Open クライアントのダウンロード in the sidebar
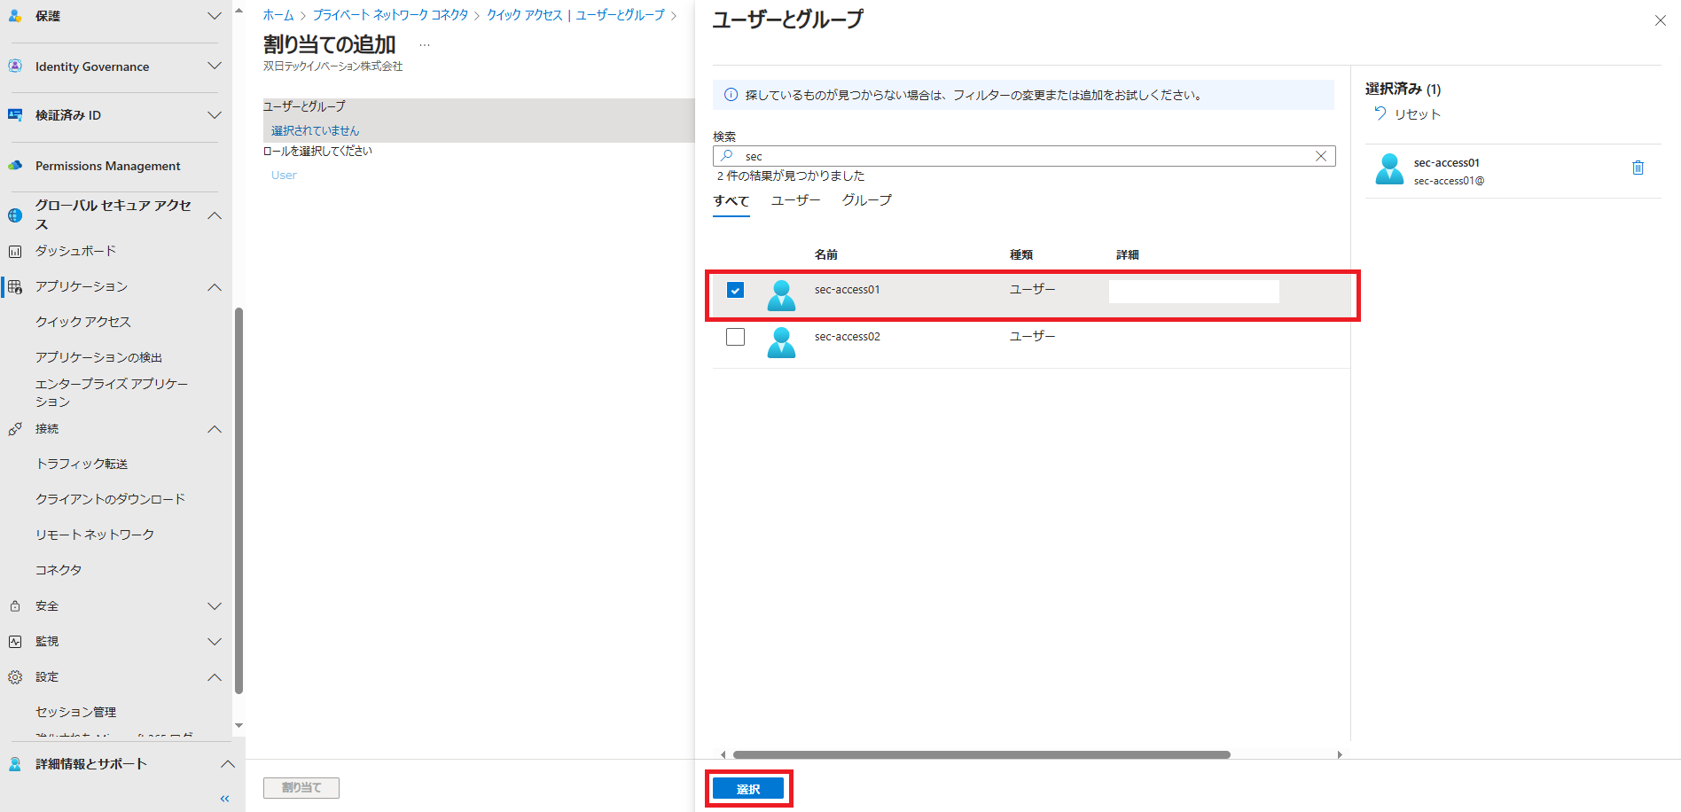The width and height of the screenshot is (1681, 812). 110,499
